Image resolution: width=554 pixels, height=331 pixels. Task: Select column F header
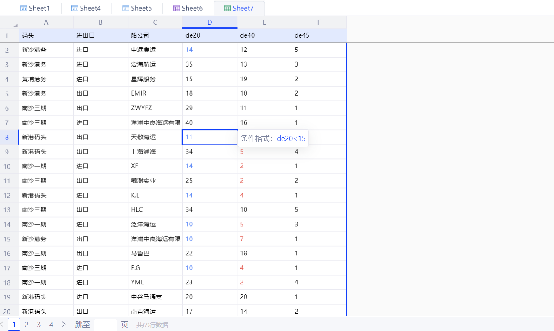[319, 22]
